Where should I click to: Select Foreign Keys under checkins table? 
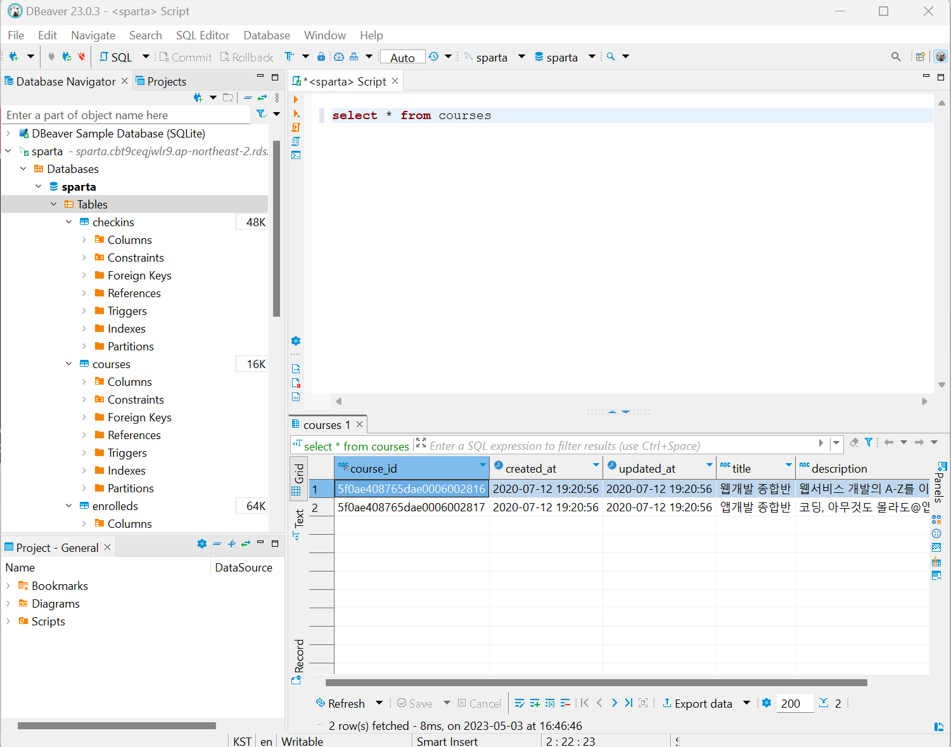(x=139, y=276)
